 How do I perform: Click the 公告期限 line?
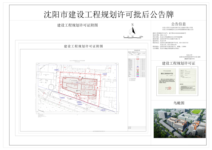tap(166, 48)
